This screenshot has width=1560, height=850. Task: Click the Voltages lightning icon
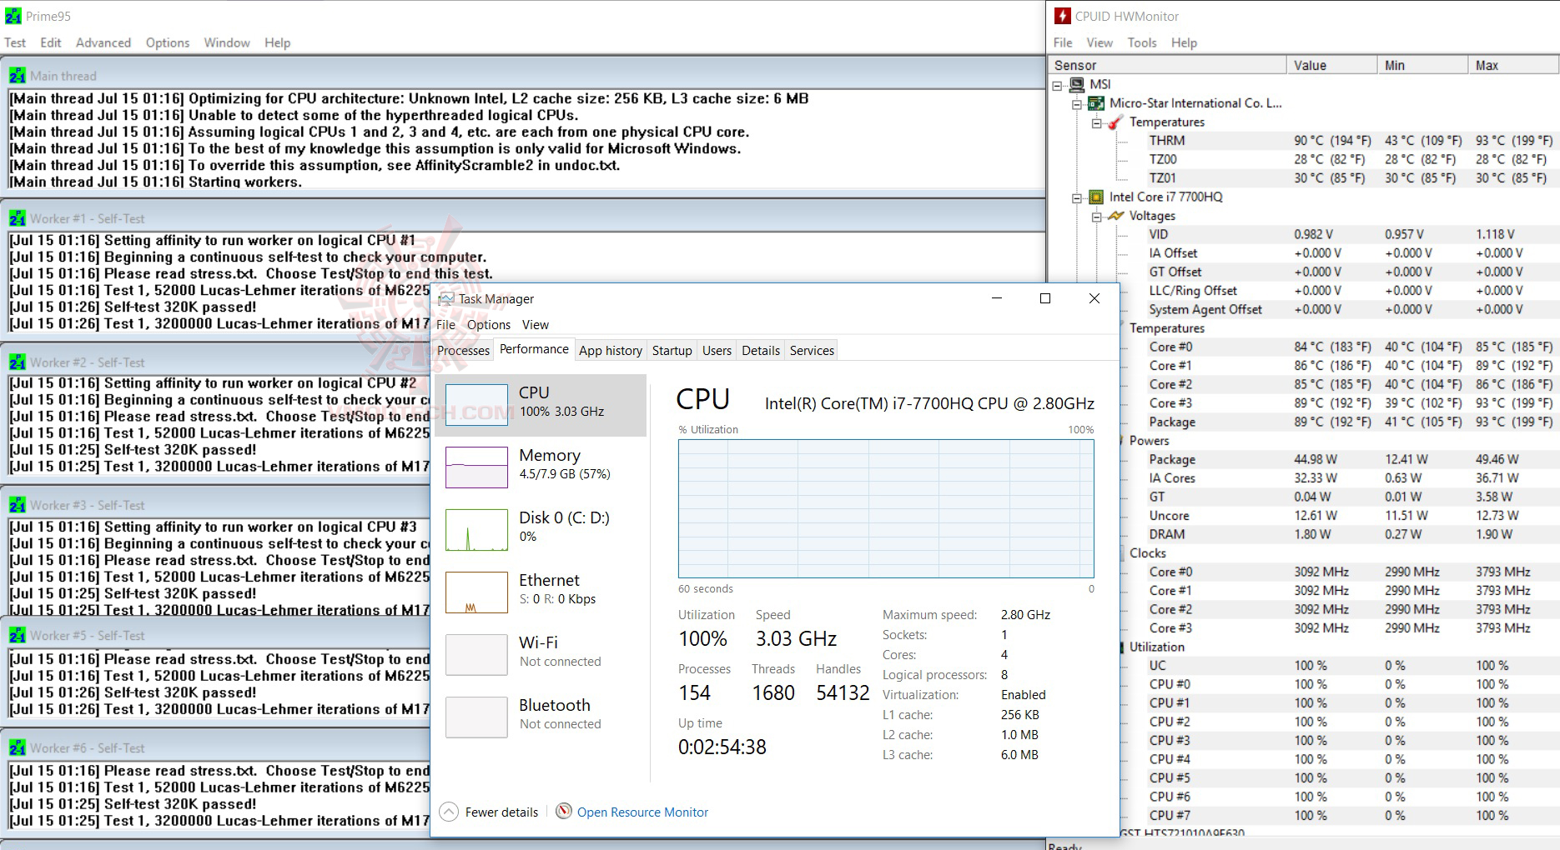tap(1115, 216)
